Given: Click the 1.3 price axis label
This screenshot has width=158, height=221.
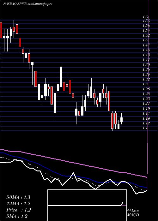Looking at the screenshot, I should pyautogui.click(x=145, y=84).
